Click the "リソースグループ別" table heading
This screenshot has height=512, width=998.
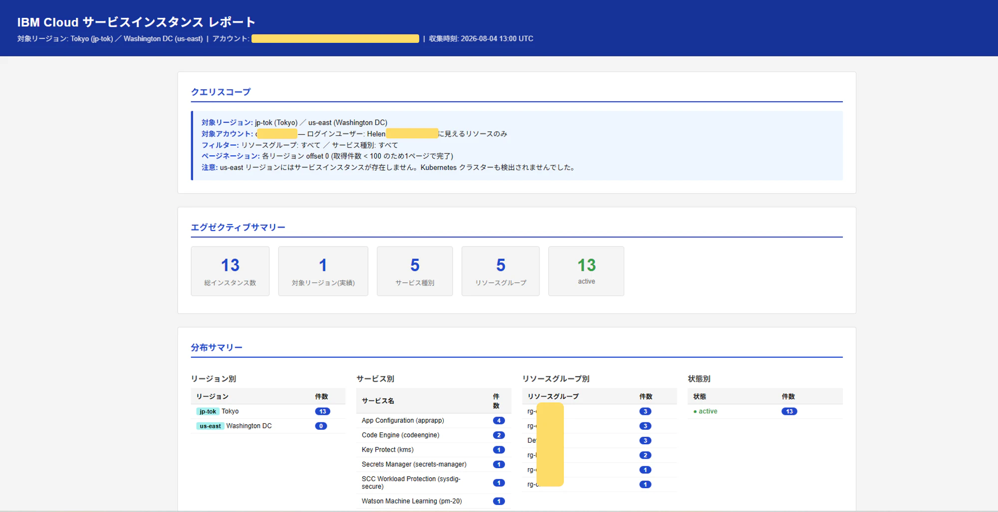pos(556,379)
